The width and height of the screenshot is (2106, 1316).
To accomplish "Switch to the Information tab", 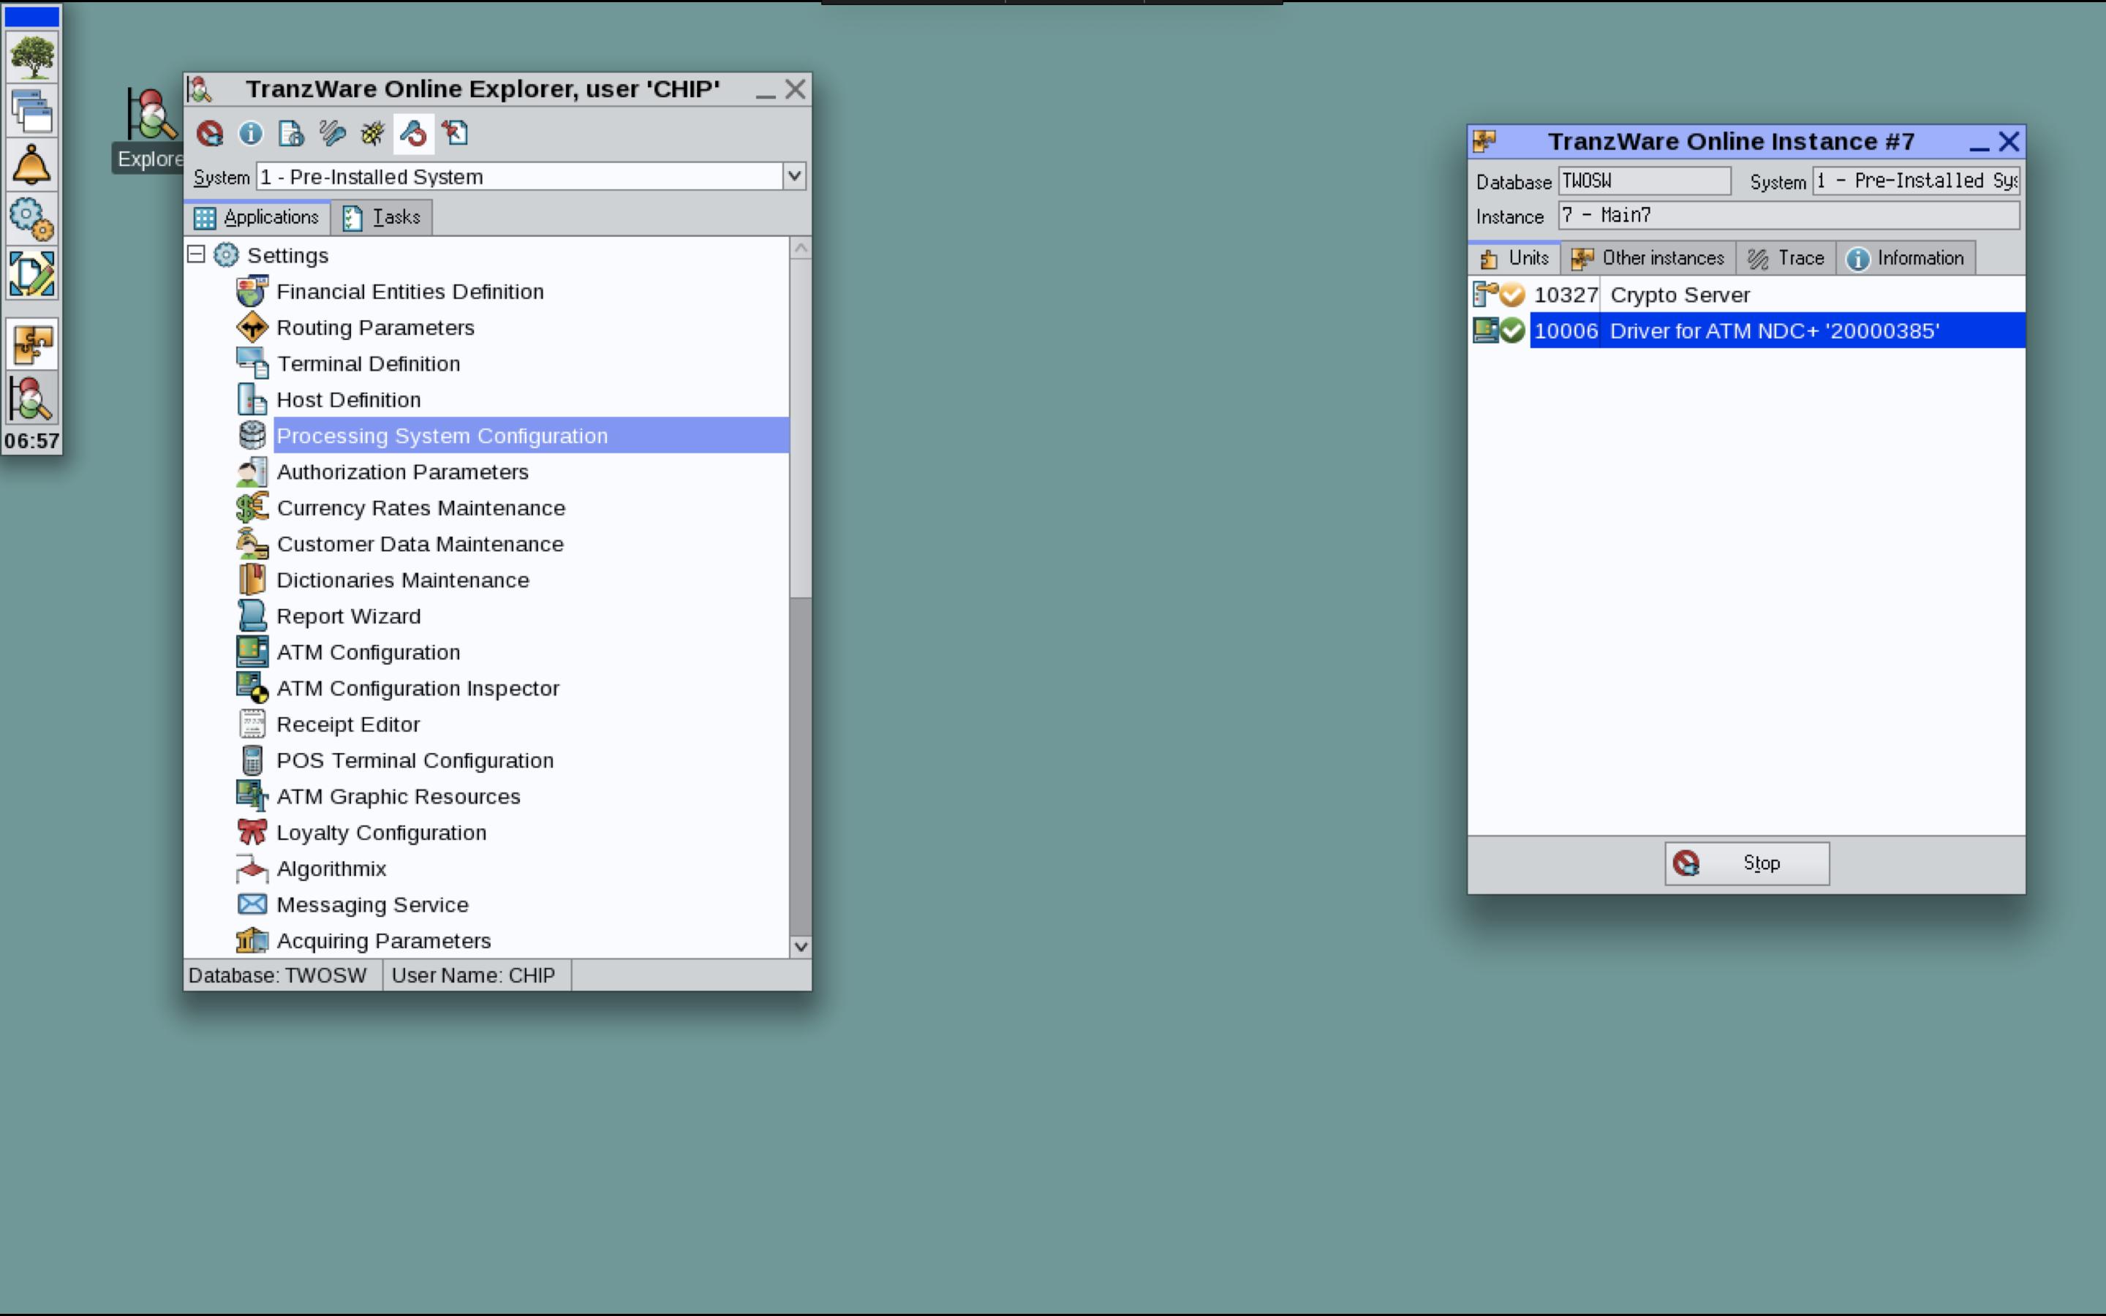I will [1906, 259].
